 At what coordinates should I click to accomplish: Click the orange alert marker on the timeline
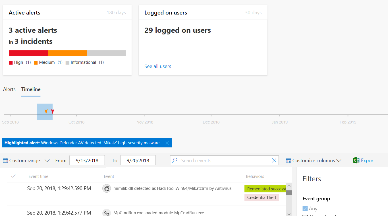pos(46,111)
